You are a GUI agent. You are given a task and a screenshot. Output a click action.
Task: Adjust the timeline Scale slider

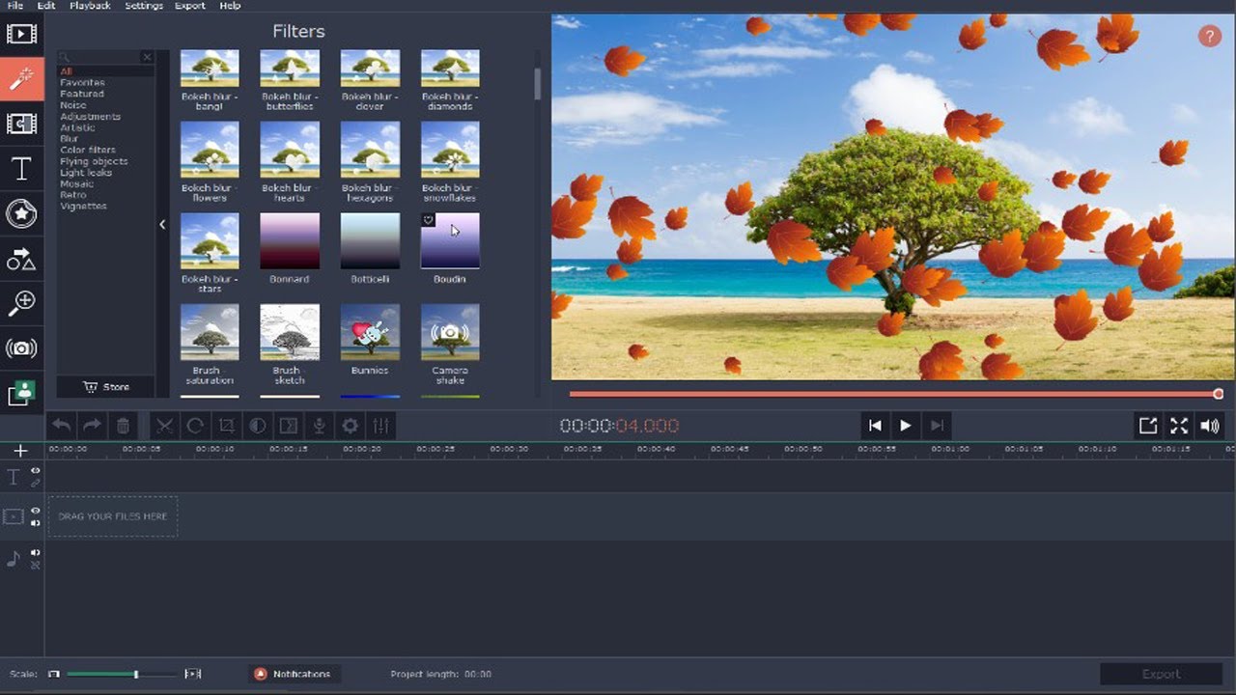coord(122,674)
